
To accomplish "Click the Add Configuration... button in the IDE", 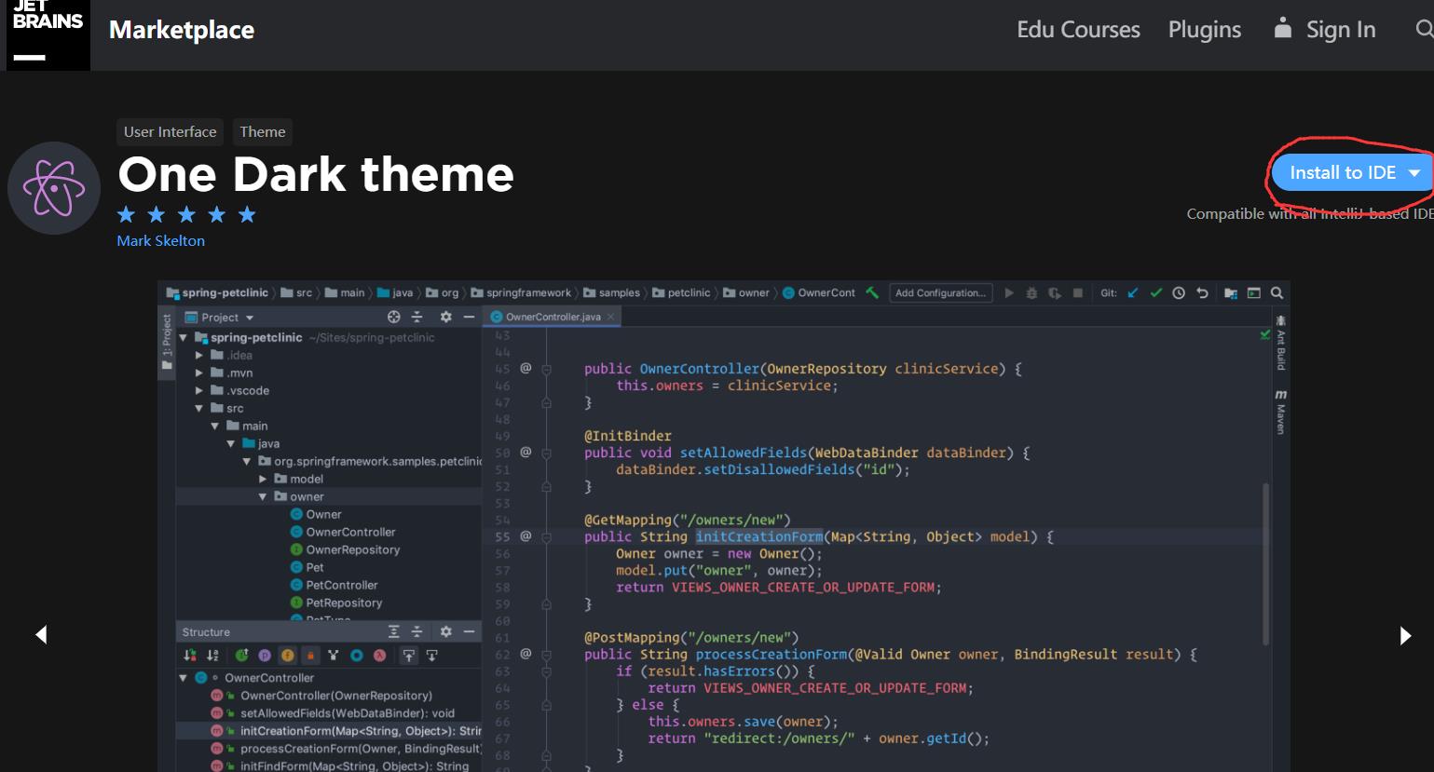I will 940,292.
